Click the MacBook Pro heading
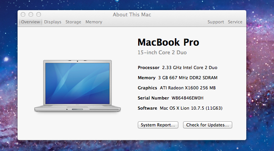Viewport: 274px width, 151px height. pyautogui.click(x=168, y=42)
